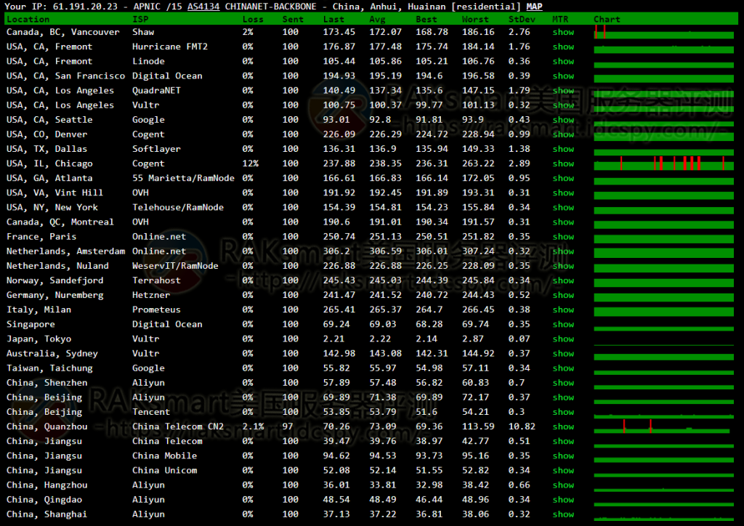Image resolution: width=744 pixels, height=526 pixels.
Task: Click the Avg column header
Action: 378,20
